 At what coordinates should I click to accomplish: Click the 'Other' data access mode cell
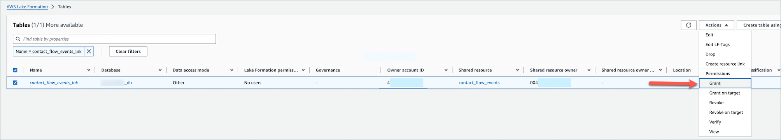click(x=179, y=83)
